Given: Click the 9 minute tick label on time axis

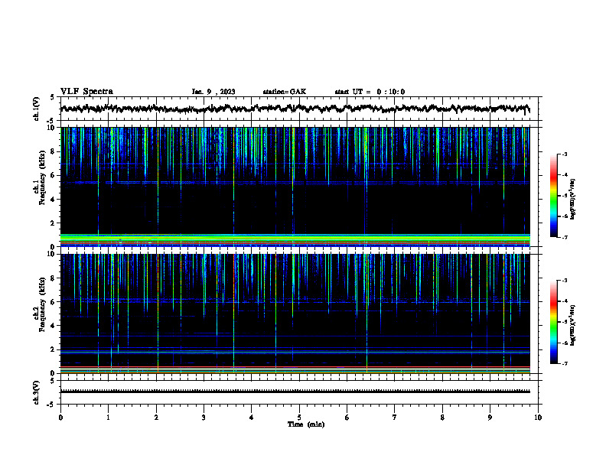Looking at the screenshot, I should tap(490, 418).
